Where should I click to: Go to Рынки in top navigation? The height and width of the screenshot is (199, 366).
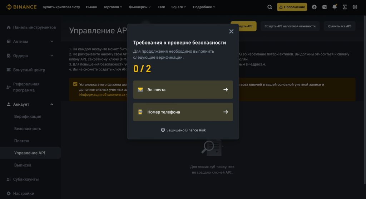coord(91,7)
